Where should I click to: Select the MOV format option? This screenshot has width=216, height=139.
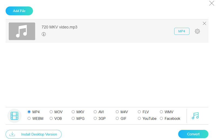coord(51,112)
